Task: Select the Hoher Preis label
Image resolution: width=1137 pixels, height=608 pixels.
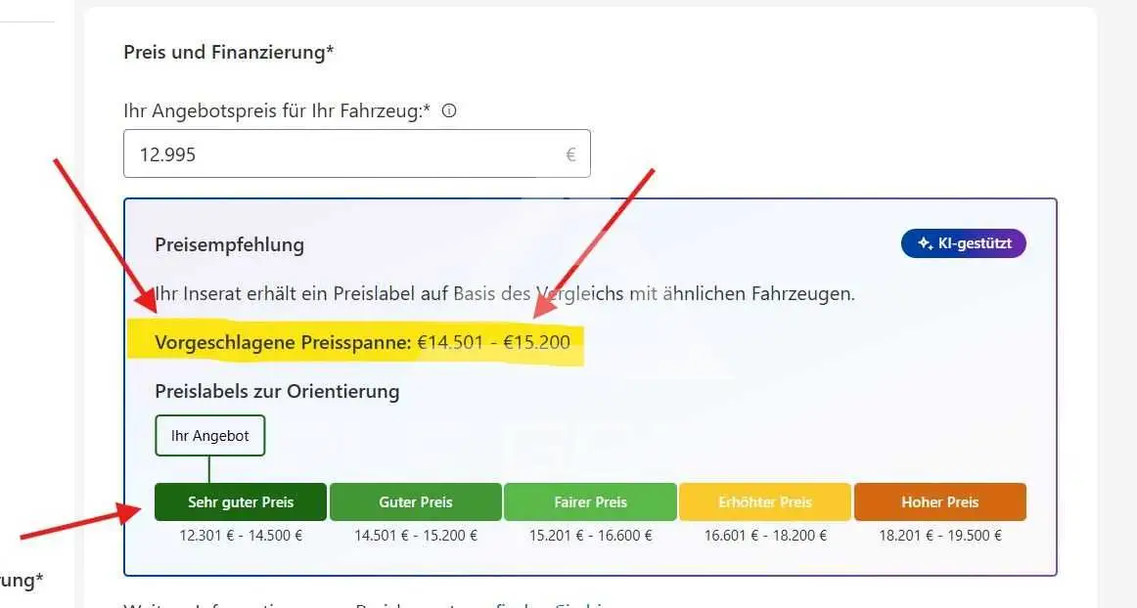Action: pos(939,501)
